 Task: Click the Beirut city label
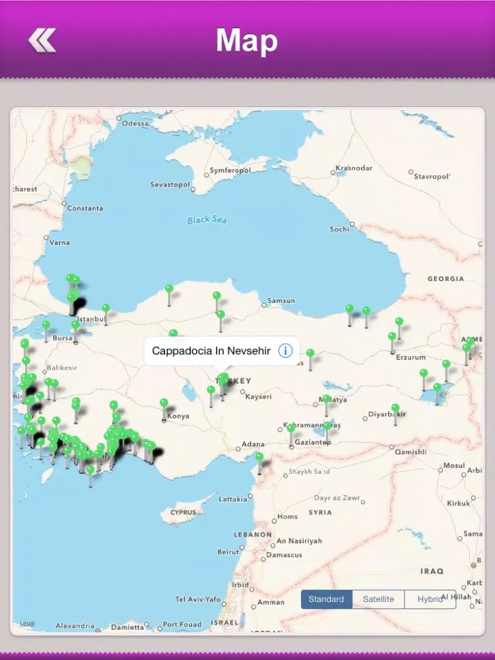228,552
